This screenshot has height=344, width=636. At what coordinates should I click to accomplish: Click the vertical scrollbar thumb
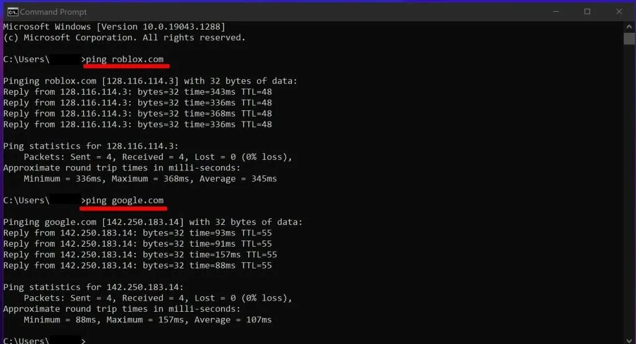pos(629,39)
